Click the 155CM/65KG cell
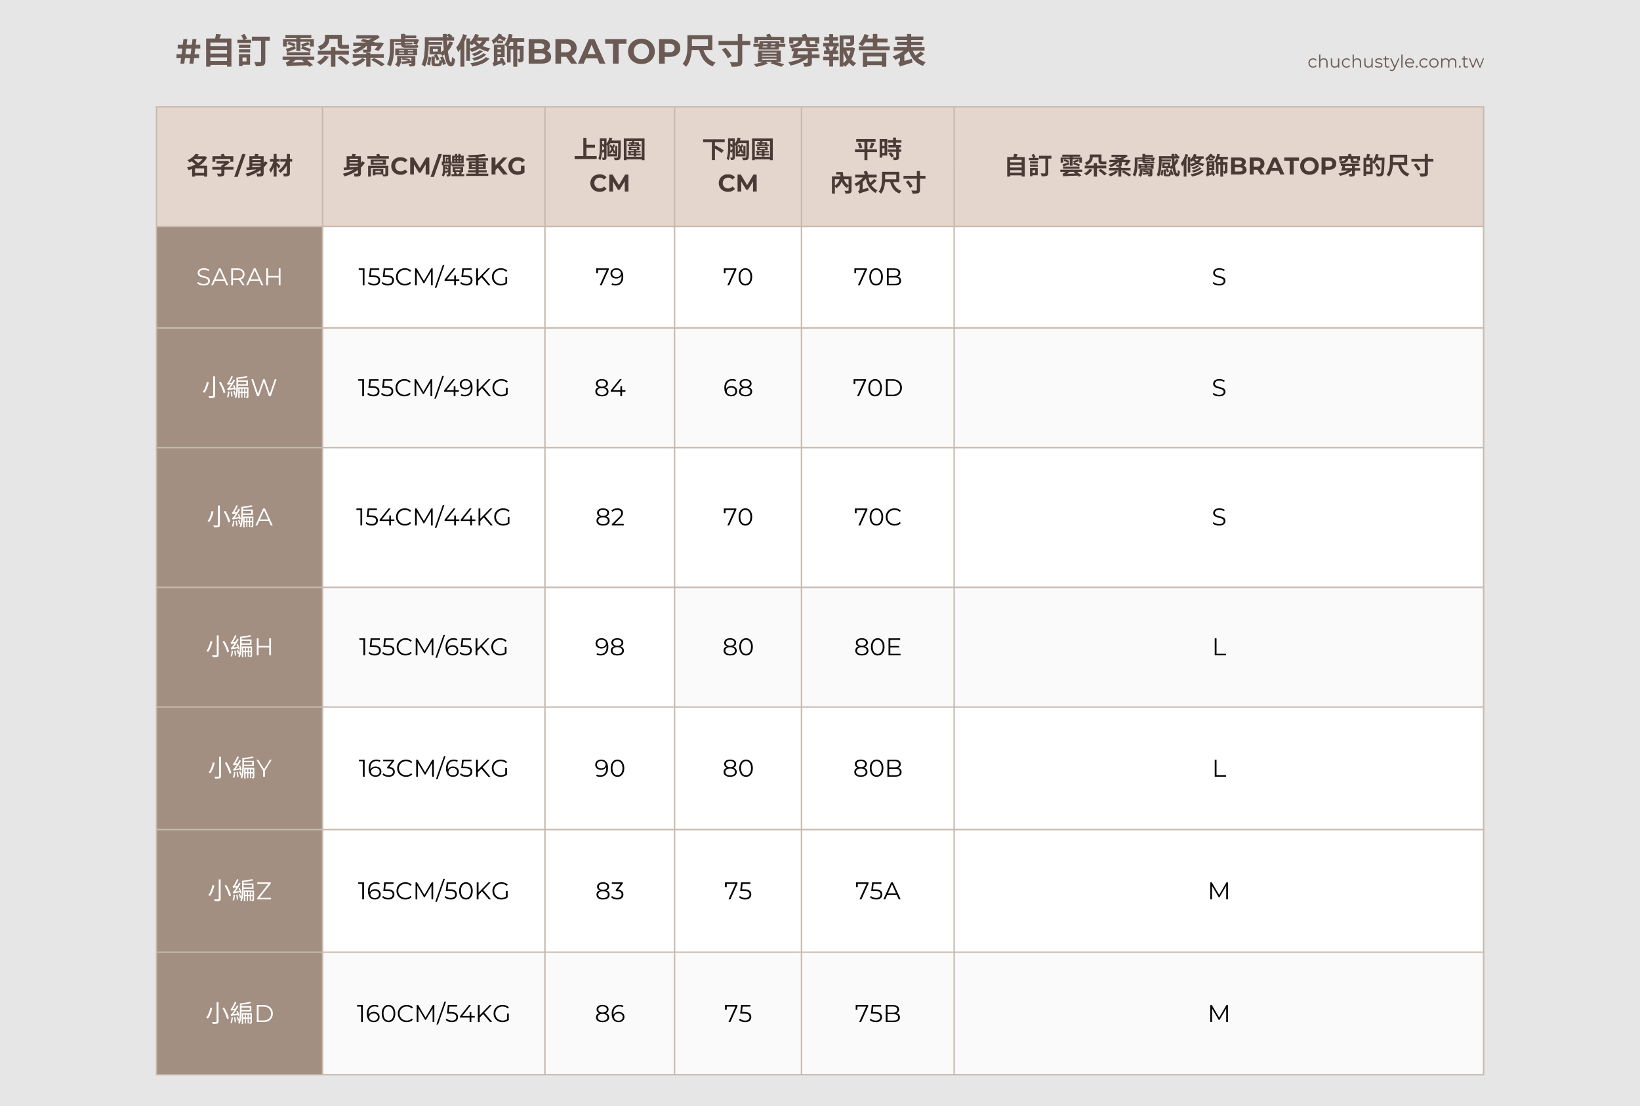 [434, 647]
